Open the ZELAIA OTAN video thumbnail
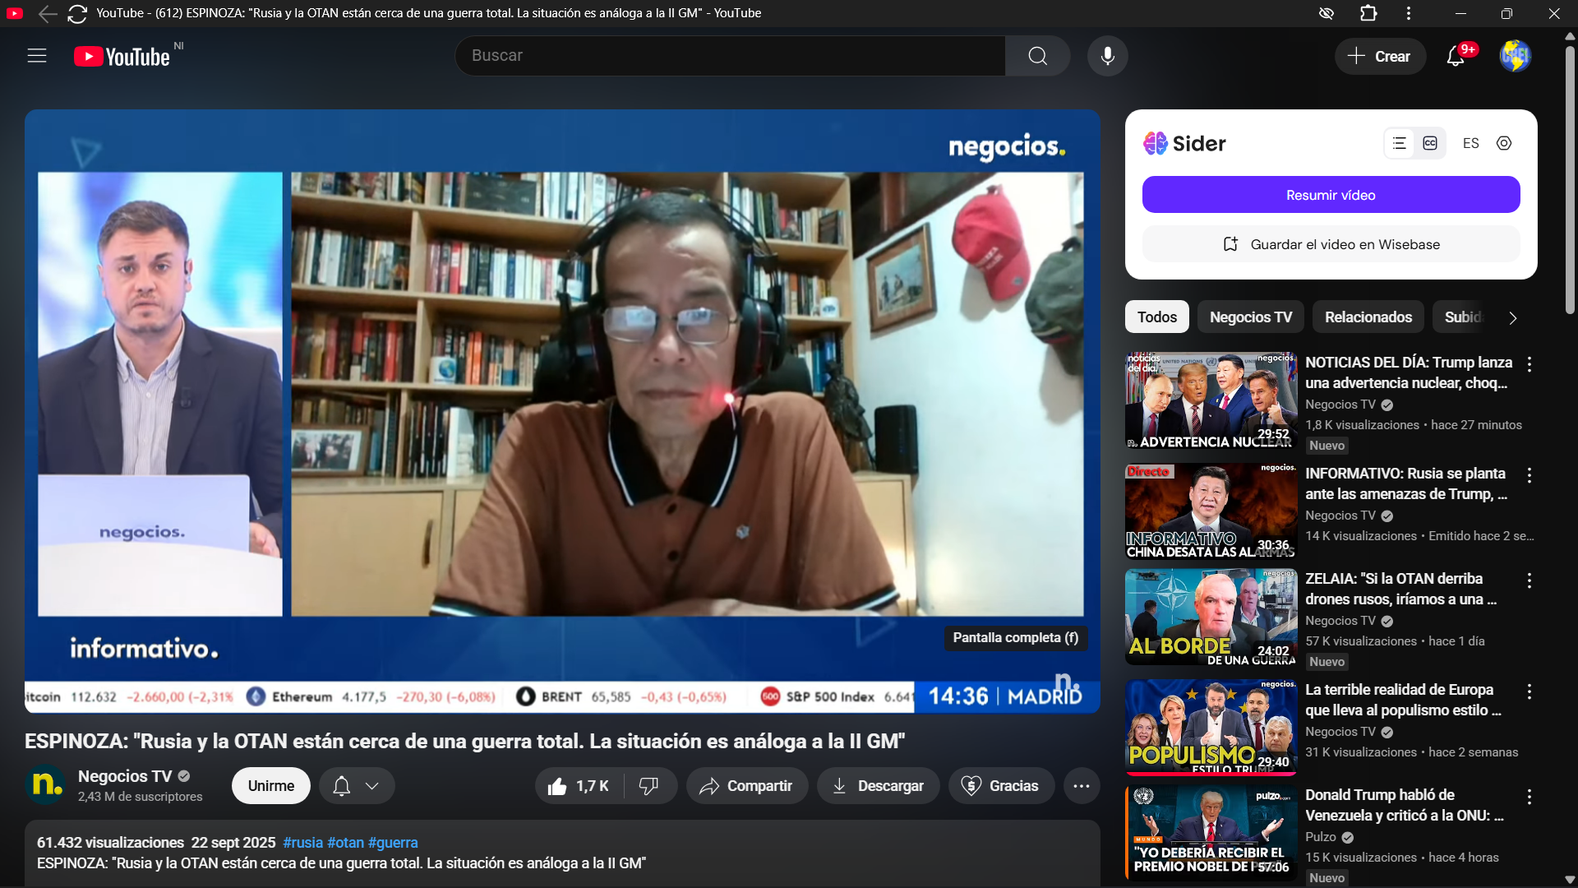This screenshot has width=1578, height=888. point(1210,617)
